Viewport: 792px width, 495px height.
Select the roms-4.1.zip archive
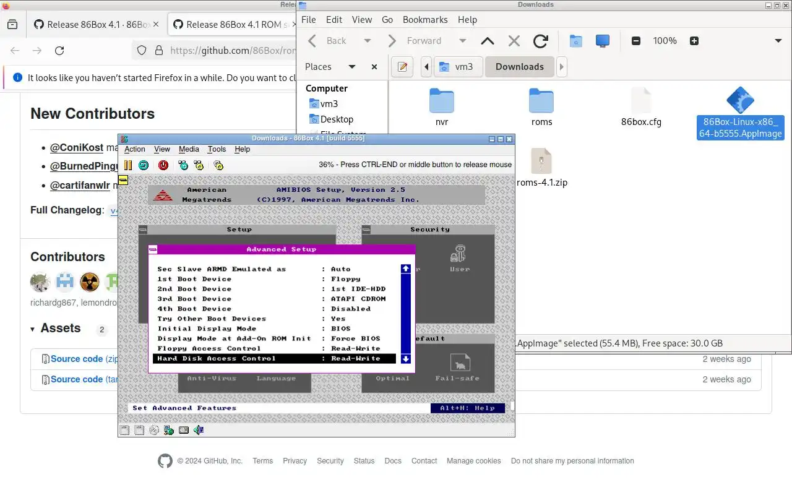coord(541,168)
